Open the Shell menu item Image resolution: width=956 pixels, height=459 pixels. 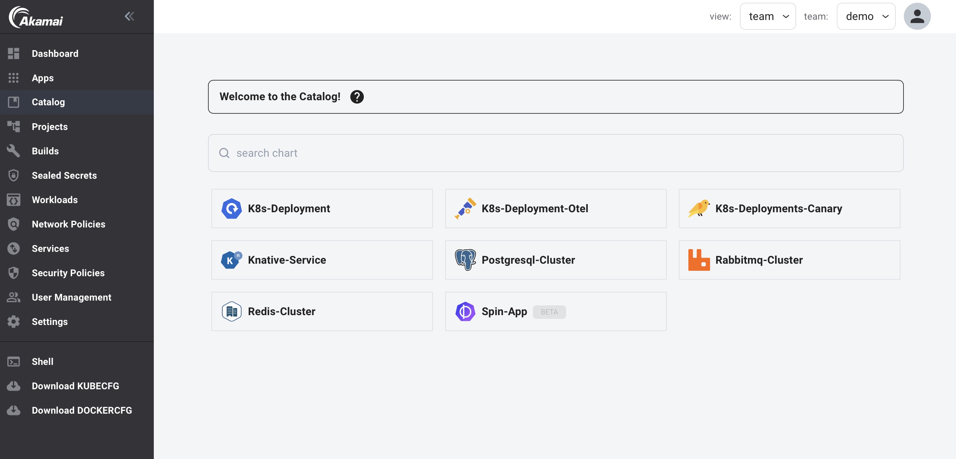42,362
